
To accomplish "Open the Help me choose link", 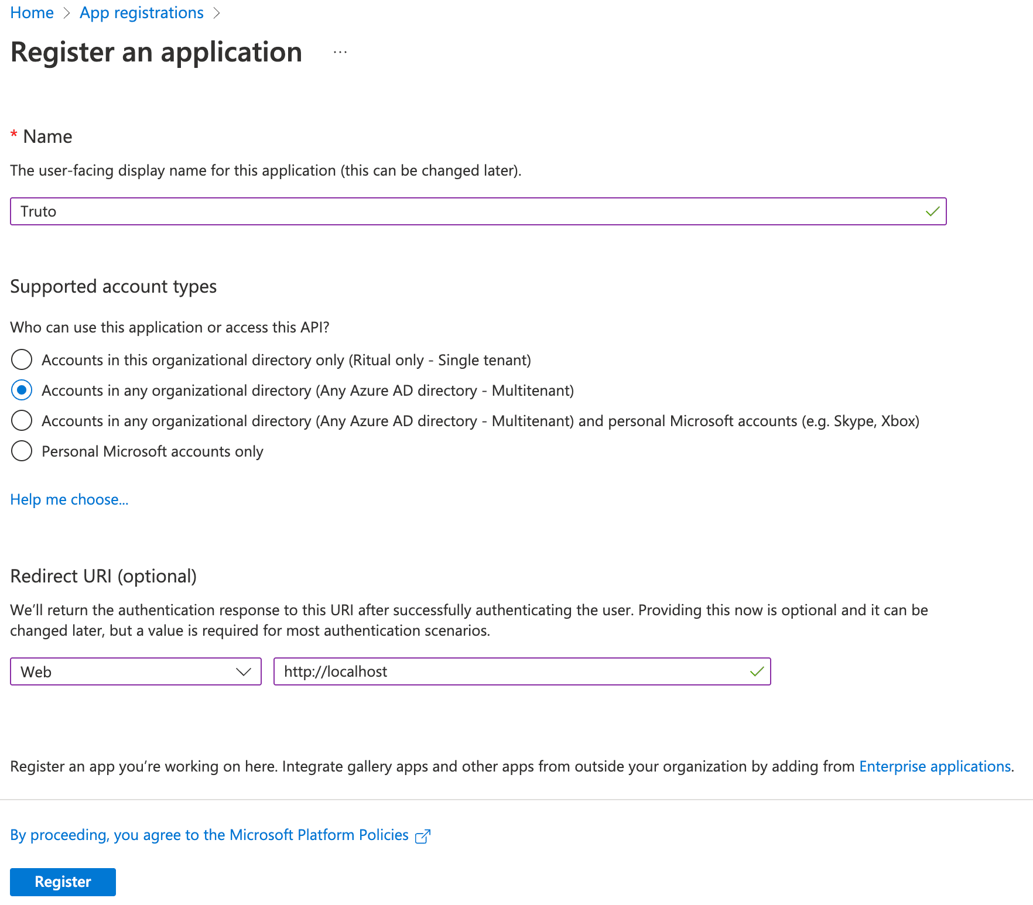I will click(x=69, y=499).
